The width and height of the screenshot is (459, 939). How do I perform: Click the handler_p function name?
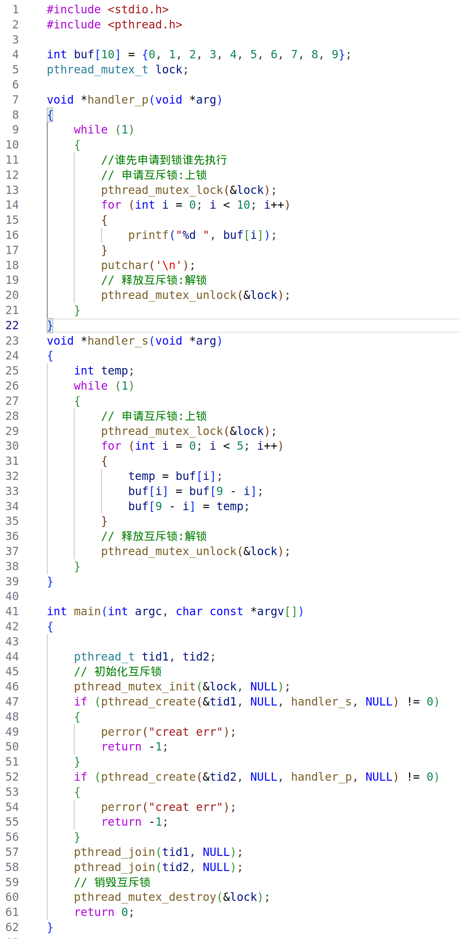point(118,100)
